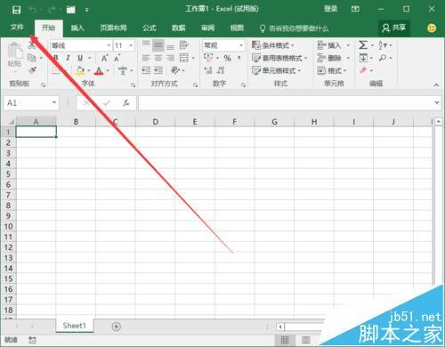Click the Save icon in quick access toolbar
This screenshot has height=347, width=445.
(16, 10)
